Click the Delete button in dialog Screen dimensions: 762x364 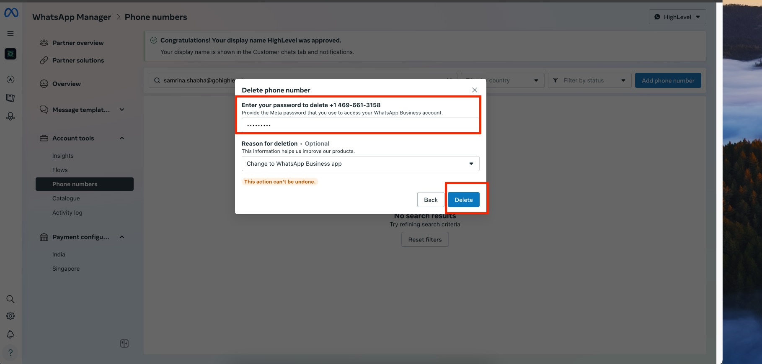(x=464, y=200)
